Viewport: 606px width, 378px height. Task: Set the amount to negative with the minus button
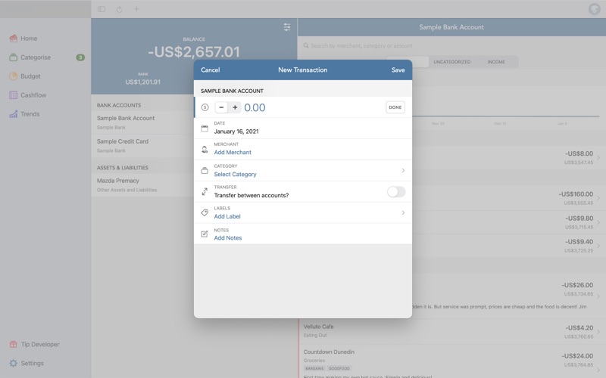click(221, 107)
